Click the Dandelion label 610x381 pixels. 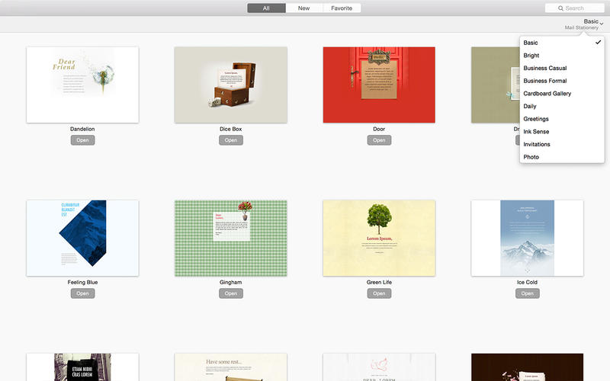pyautogui.click(x=82, y=129)
